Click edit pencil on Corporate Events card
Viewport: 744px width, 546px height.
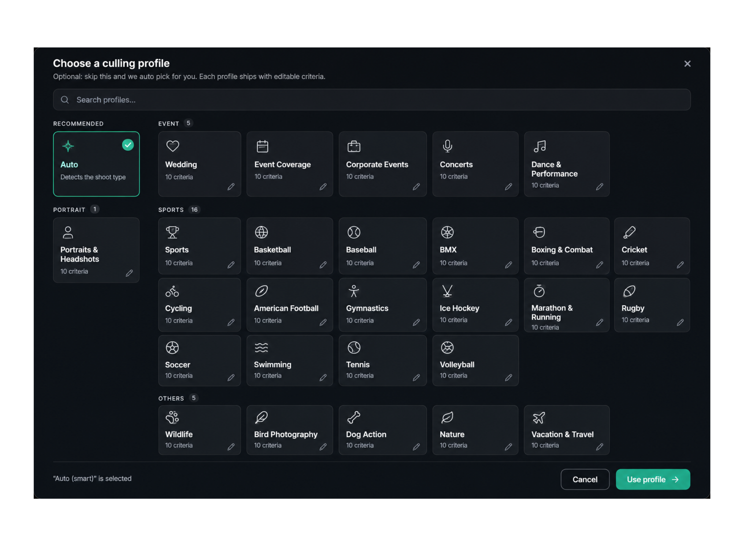pos(416,186)
